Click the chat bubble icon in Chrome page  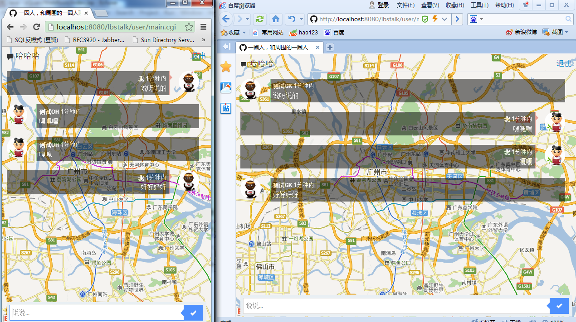click(x=10, y=57)
